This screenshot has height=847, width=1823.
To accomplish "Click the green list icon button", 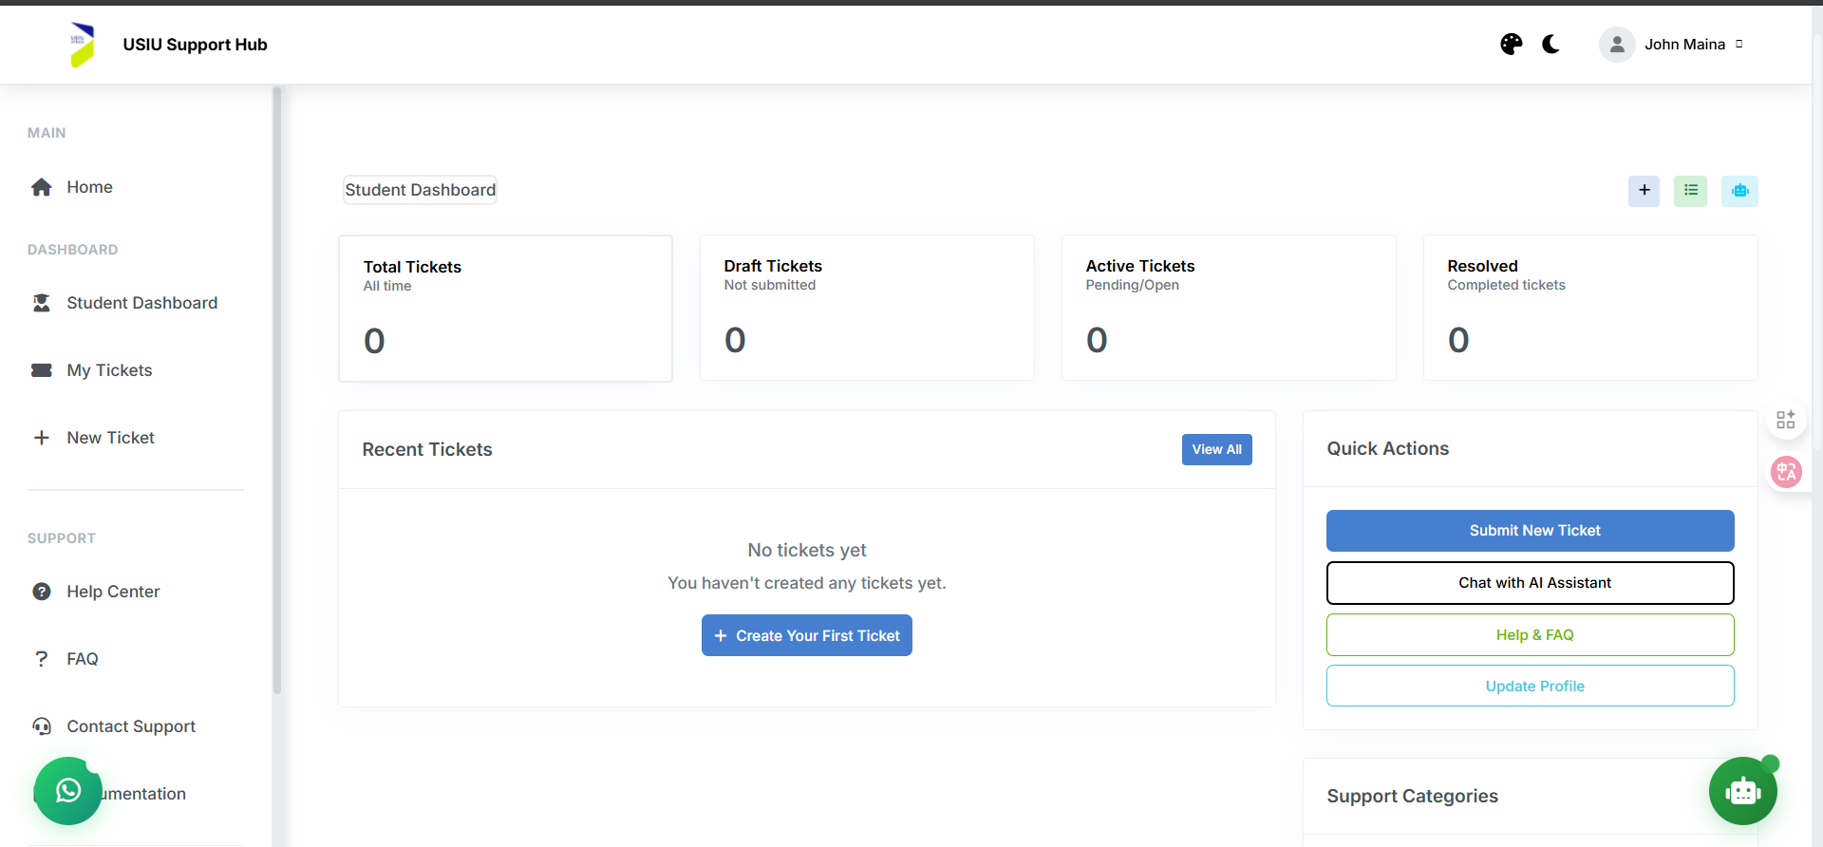I will point(1690,191).
